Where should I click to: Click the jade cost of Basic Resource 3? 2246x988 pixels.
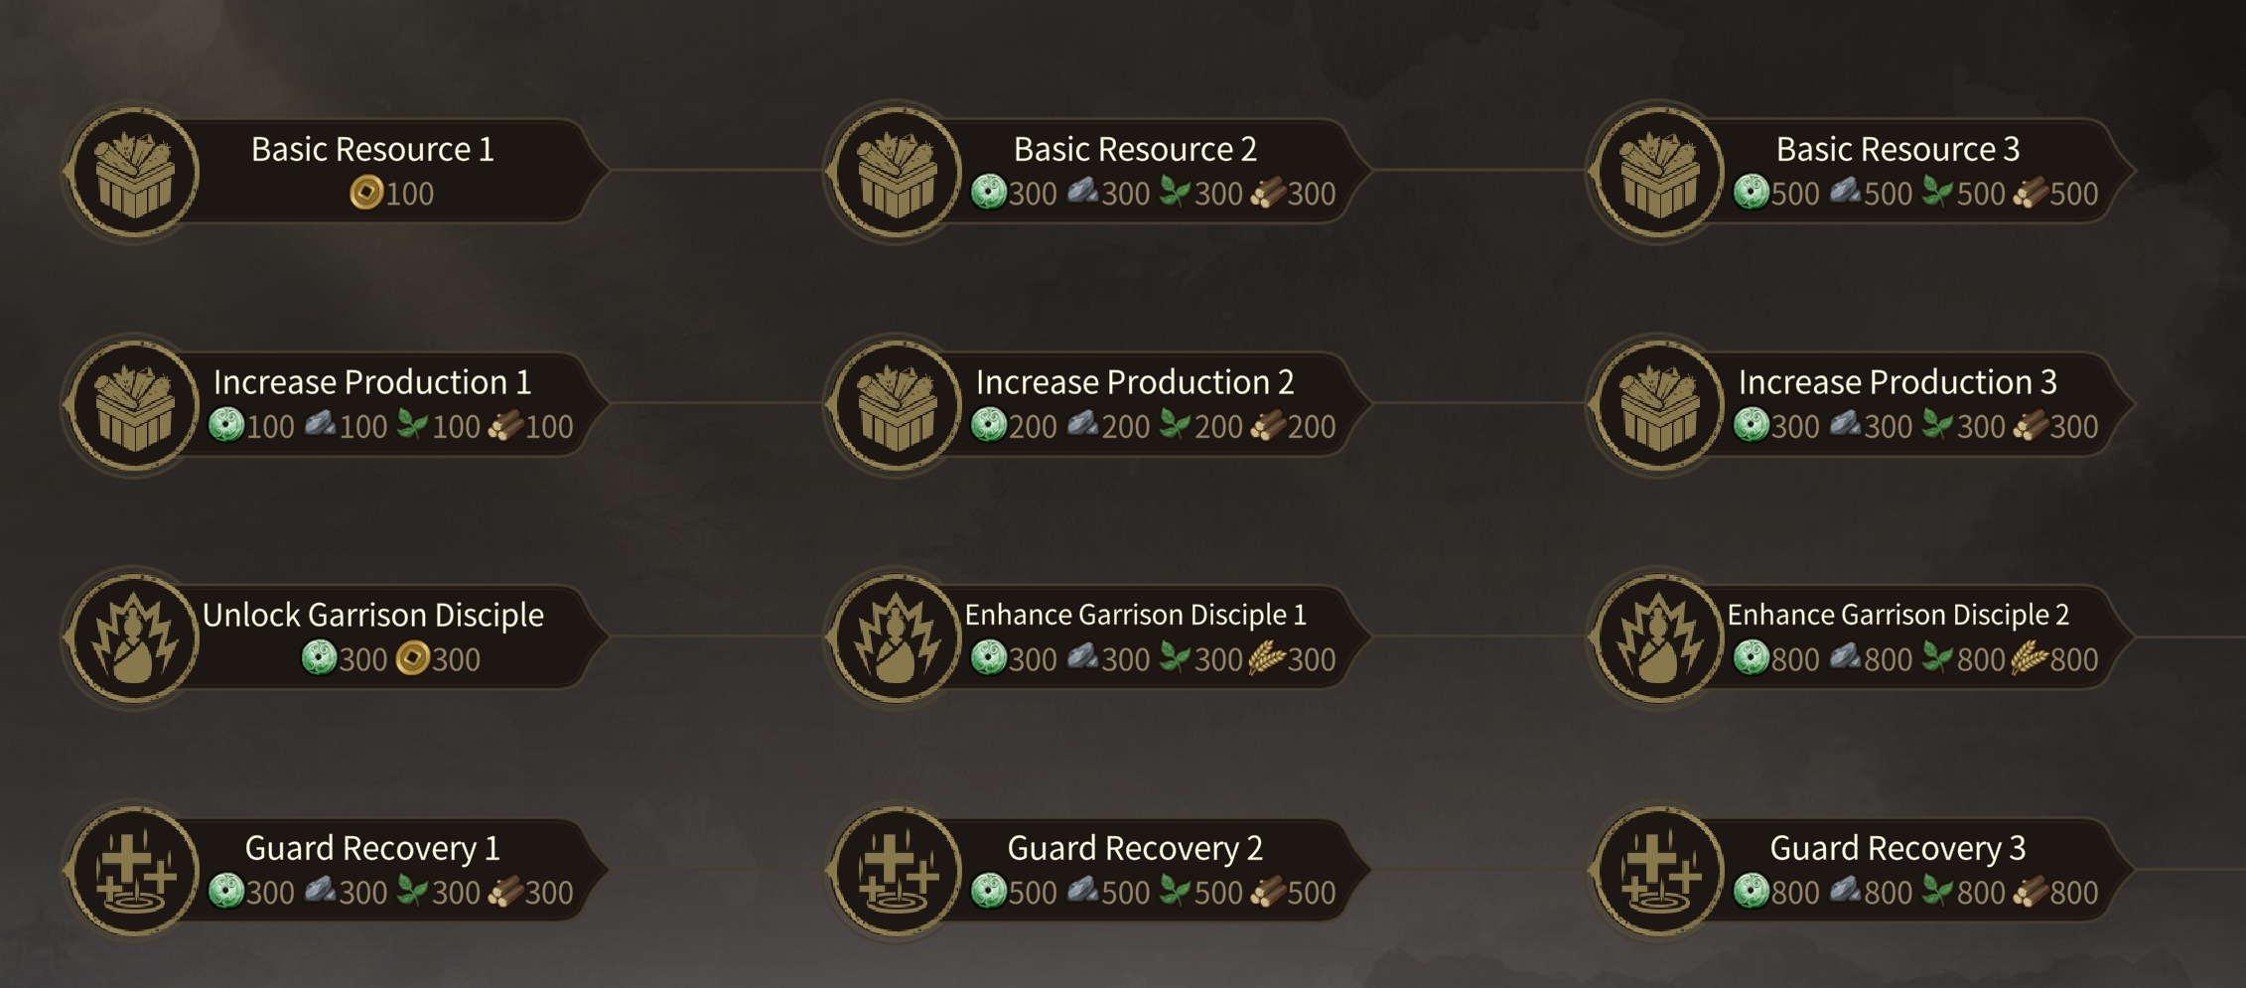coord(1776,193)
